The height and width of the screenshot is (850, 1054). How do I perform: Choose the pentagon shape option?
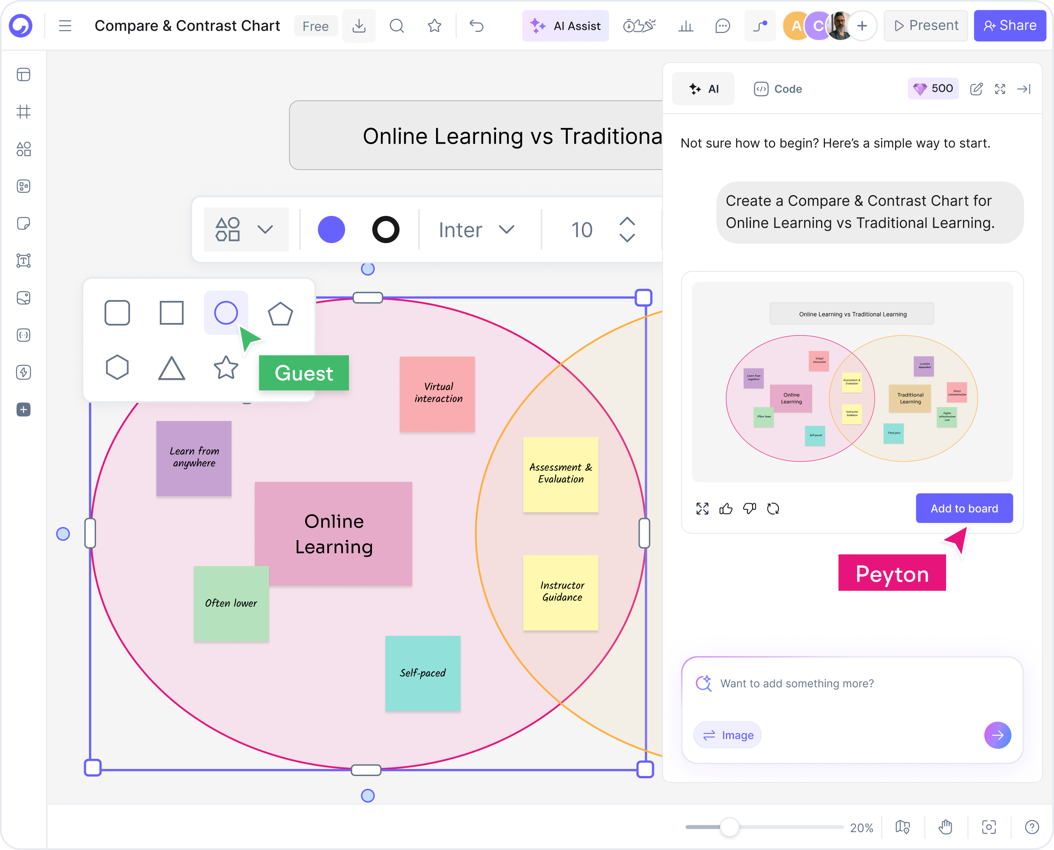click(x=280, y=313)
